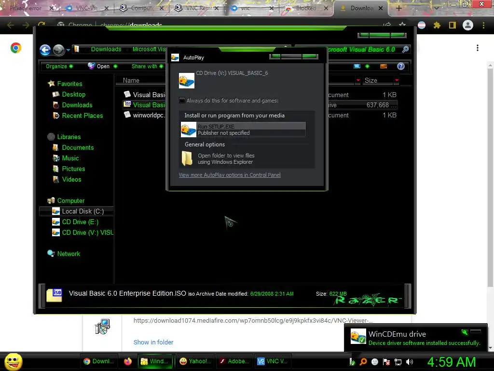Screen dimensions: 494x371
Task: Click the network tray icon
Action: click(x=398, y=362)
